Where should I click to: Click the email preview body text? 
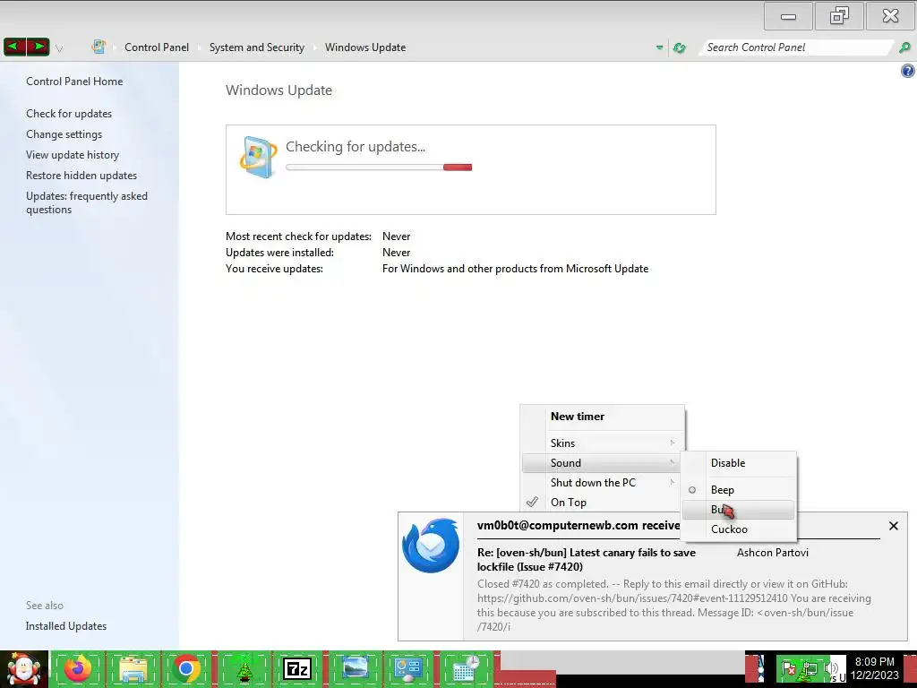click(x=673, y=606)
